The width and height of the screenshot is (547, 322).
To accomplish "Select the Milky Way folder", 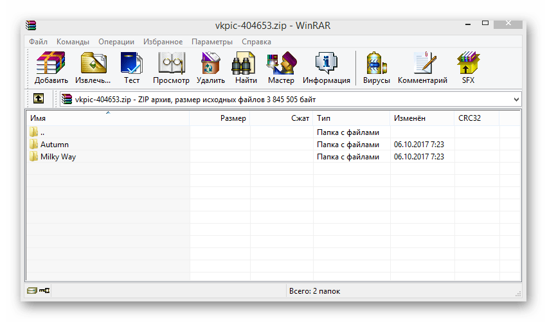I will (58, 157).
